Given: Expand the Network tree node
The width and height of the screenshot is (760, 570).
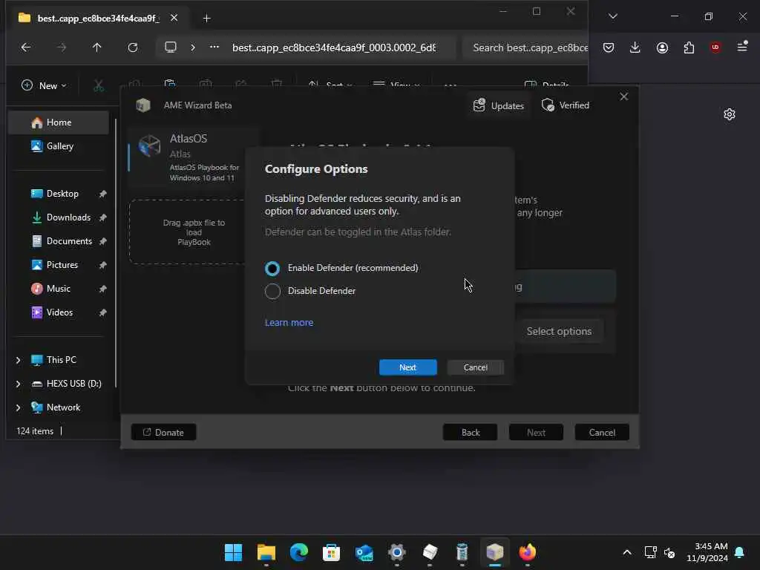Looking at the screenshot, I should click(19, 407).
